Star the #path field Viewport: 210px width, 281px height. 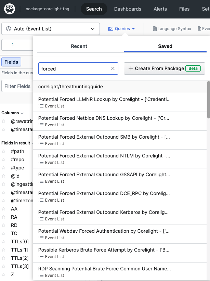(3, 151)
